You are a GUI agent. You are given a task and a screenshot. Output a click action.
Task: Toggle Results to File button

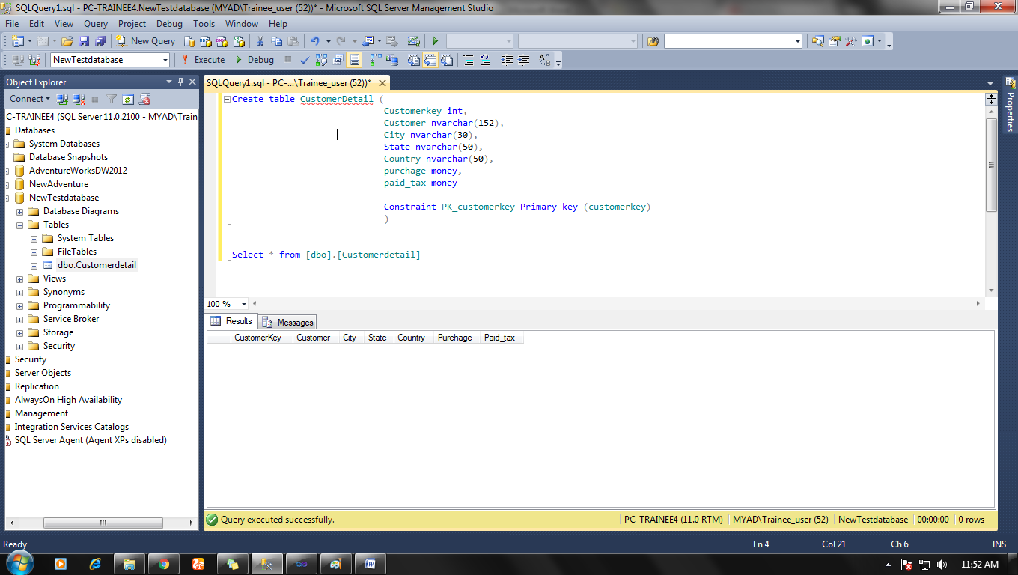pyautogui.click(x=448, y=59)
